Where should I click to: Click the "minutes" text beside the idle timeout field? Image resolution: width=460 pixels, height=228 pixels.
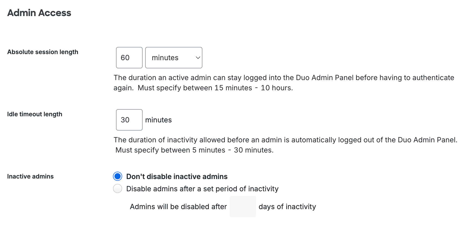(x=158, y=120)
